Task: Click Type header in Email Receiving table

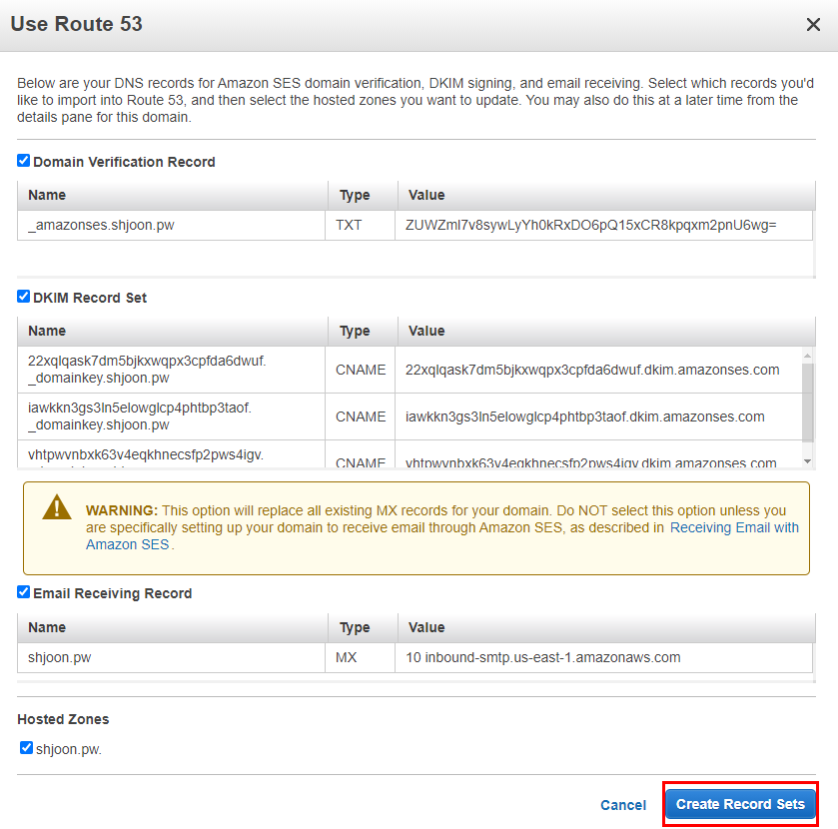Action: click(x=363, y=627)
